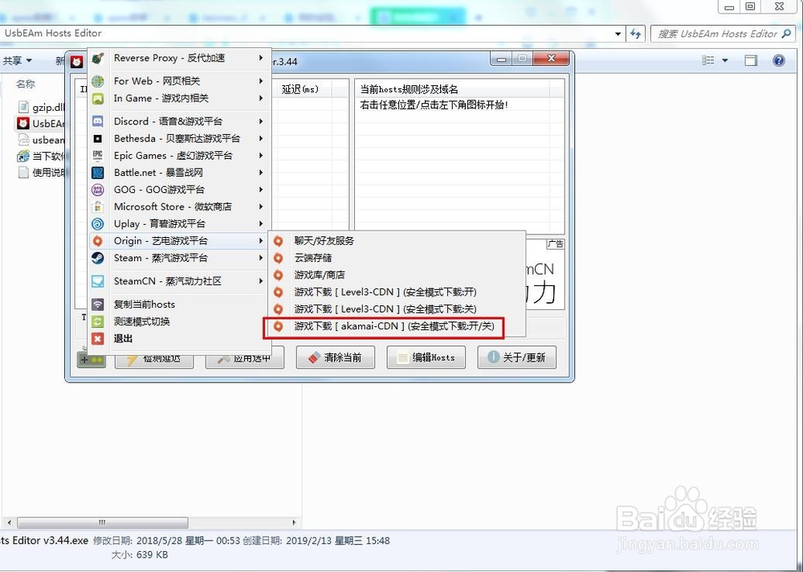
Task: Click the Explorer refresh icon
Action: point(635,34)
